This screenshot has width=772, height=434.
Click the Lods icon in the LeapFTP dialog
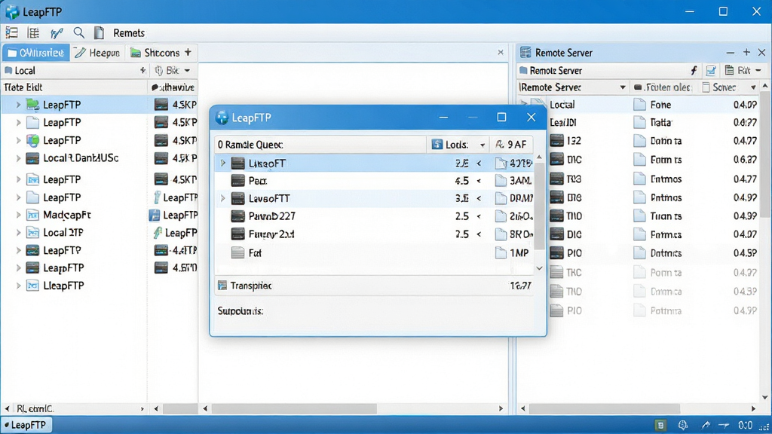437,144
